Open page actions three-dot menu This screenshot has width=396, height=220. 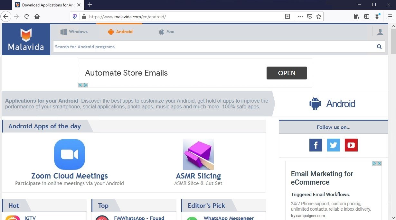(300, 16)
